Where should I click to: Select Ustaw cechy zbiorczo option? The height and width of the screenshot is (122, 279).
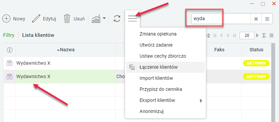[163, 56]
